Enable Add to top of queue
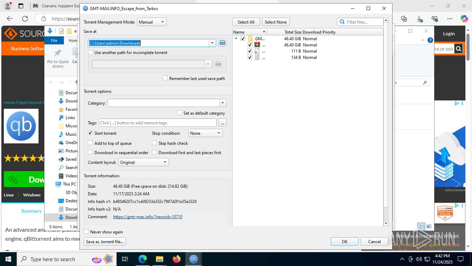This screenshot has height=266, width=472. pyautogui.click(x=90, y=143)
